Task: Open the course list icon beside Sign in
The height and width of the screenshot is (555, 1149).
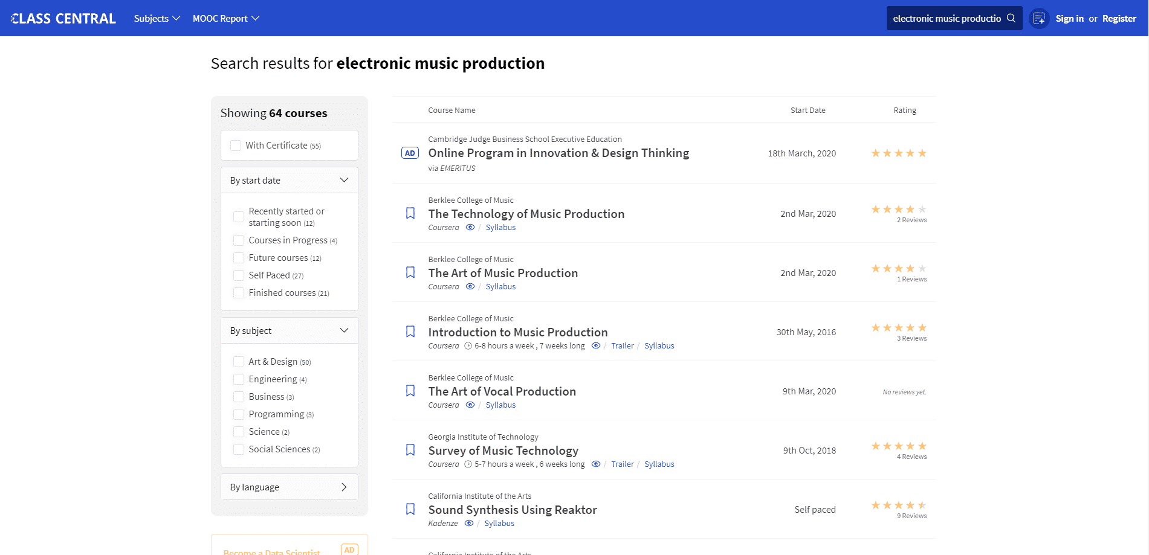Action: click(1039, 19)
